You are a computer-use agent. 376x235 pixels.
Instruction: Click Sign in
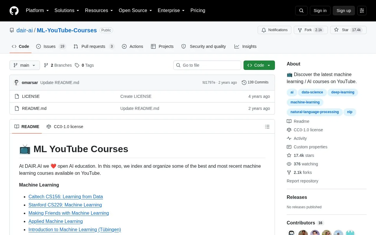coord(320,11)
